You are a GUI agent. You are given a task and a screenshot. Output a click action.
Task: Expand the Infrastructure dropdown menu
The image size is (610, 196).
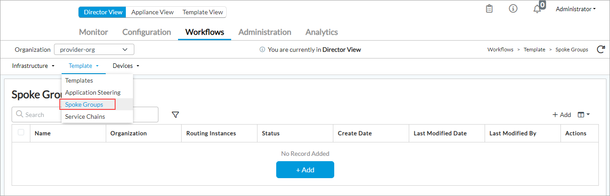click(33, 66)
